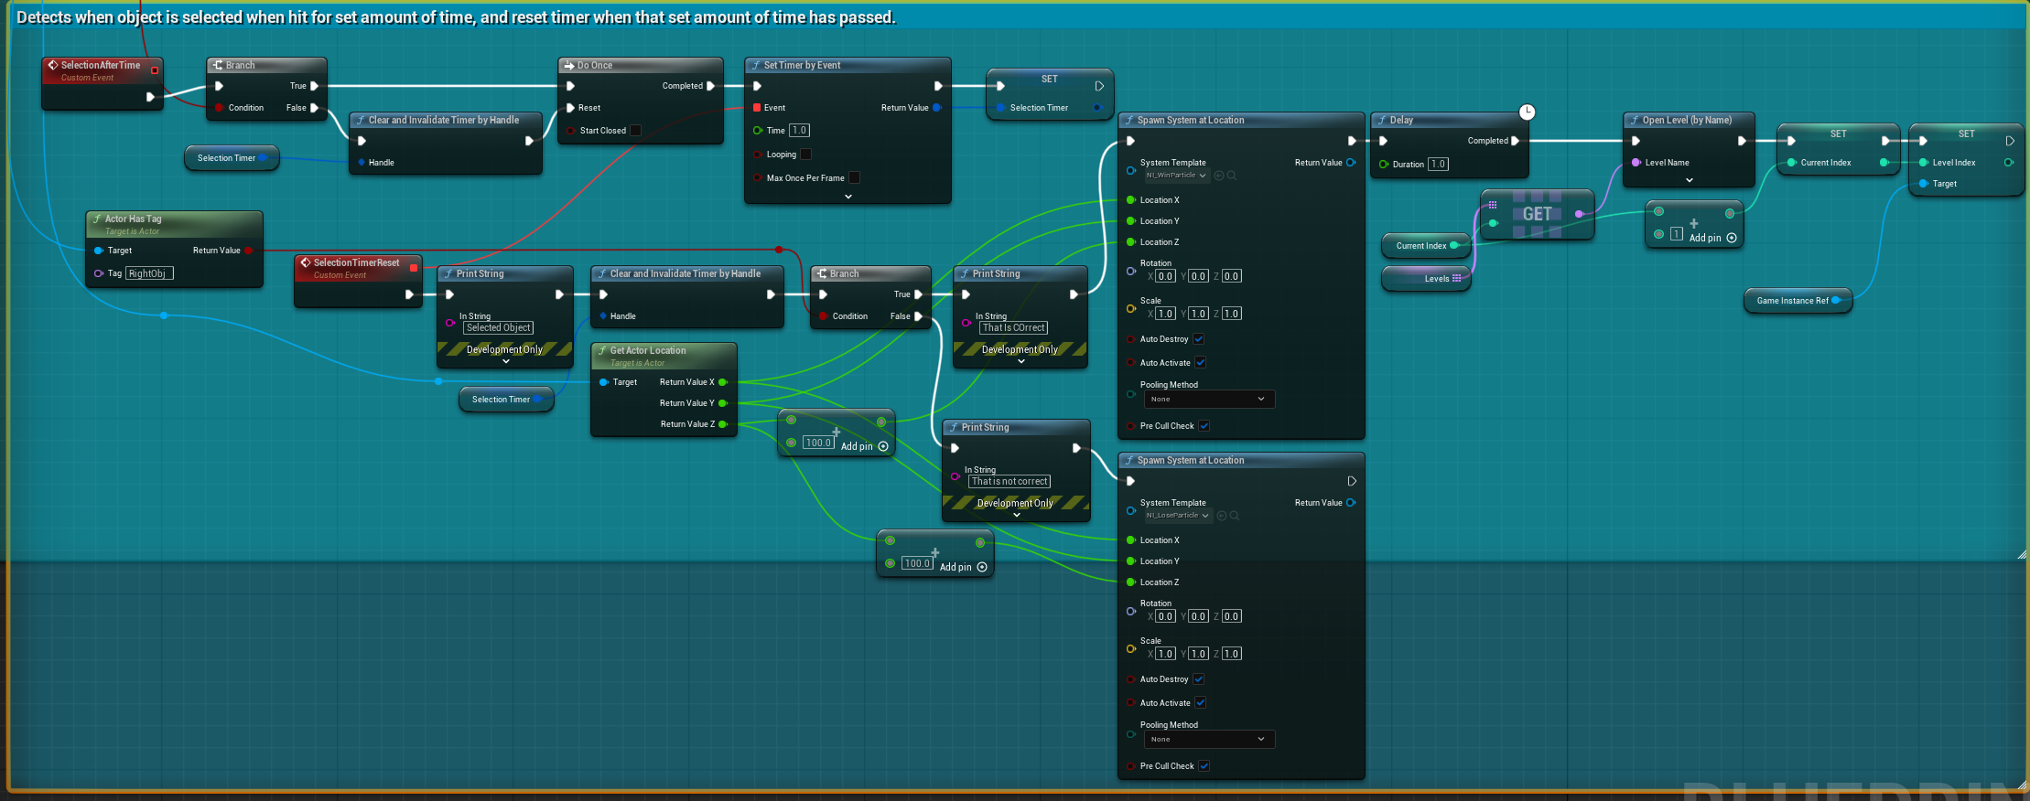Viewport: 2030px width, 801px height.
Task: Expand the 'Selected Object' Print String node
Action: click(x=506, y=362)
